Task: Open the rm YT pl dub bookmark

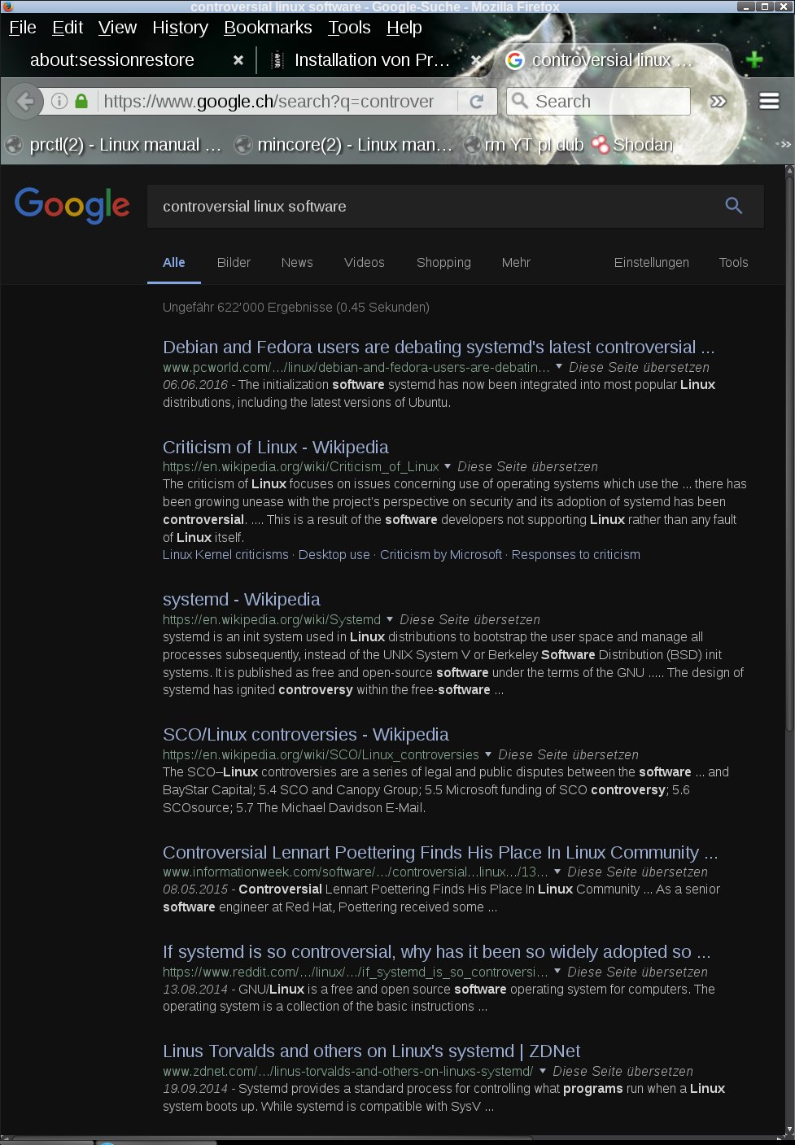Action: [x=524, y=145]
